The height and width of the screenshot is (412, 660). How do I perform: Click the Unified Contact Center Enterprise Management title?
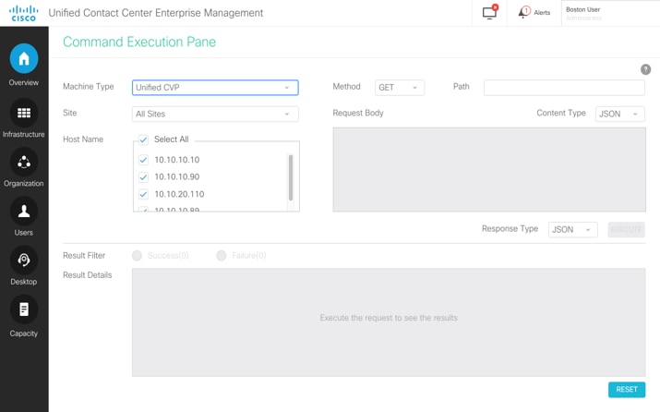pyautogui.click(x=156, y=13)
